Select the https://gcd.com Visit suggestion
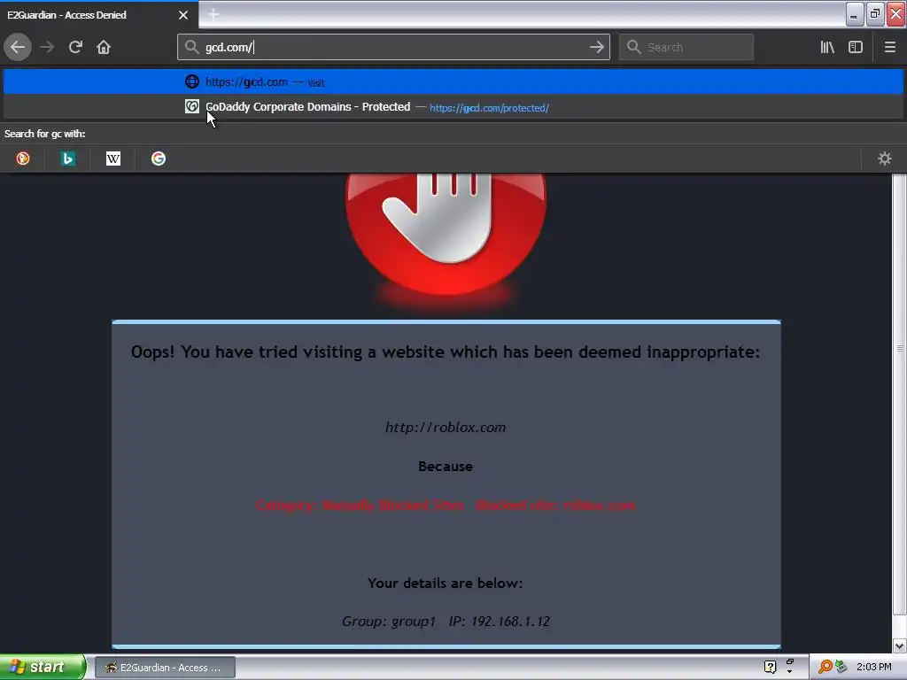Image resolution: width=907 pixels, height=680 pixels. click(x=453, y=82)
